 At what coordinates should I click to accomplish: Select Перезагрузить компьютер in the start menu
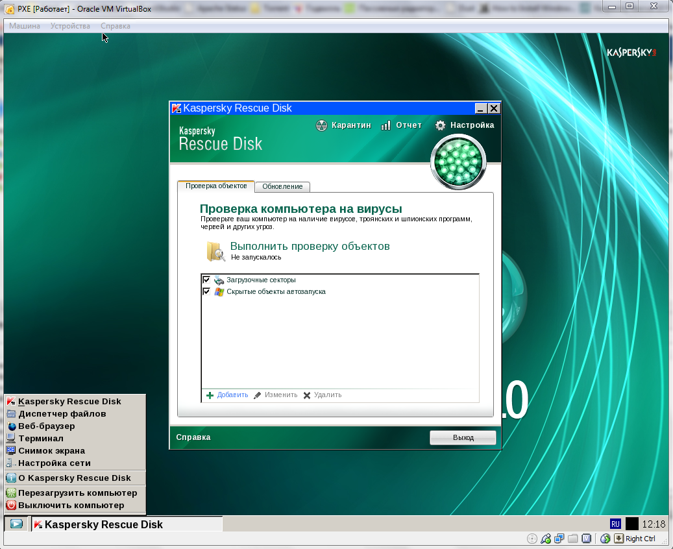75,493
